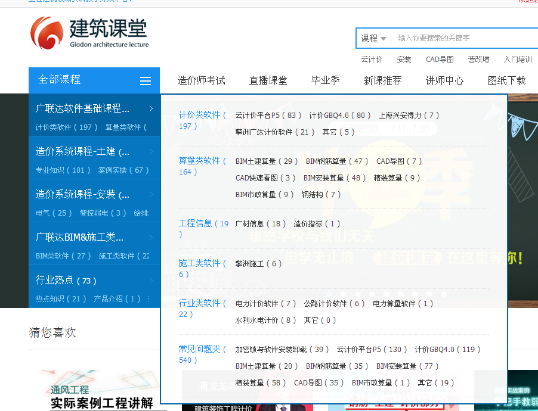Select 公路计价软件 (6) link
538x411 pixels.
click(334, 303)
